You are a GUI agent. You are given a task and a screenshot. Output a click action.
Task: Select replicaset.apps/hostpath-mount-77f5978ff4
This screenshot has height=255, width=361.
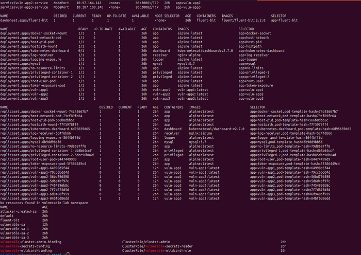point(39,125)
